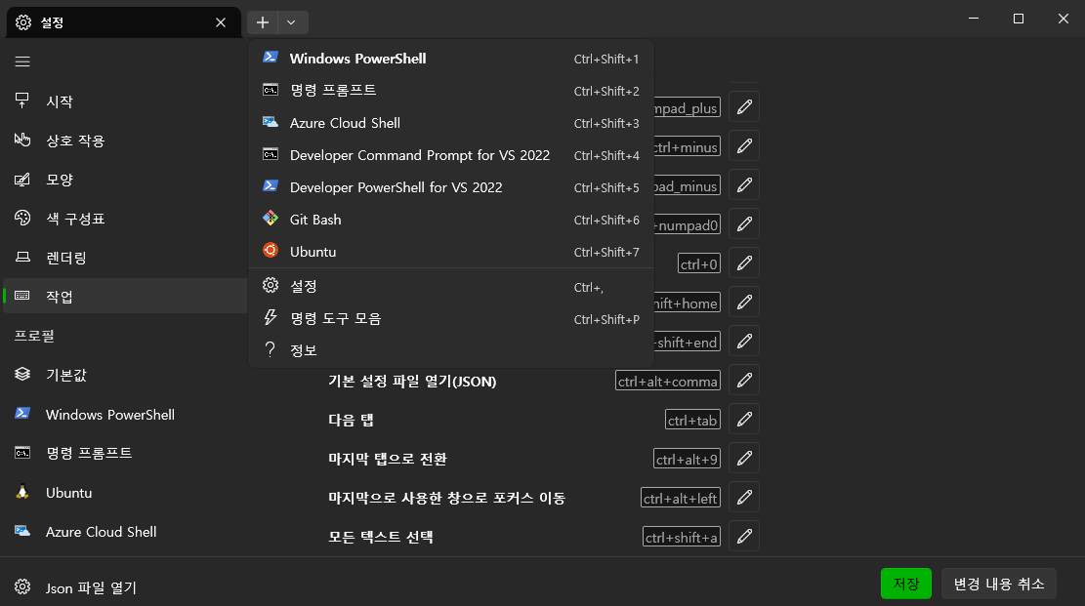Click the ctrl+0 shortcut label
This screenshot has height=606, width=1085.
[699, 263]
